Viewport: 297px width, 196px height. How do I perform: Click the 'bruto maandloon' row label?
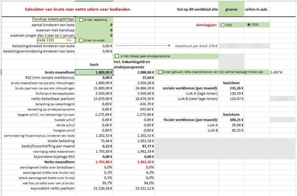click(60, 72)
